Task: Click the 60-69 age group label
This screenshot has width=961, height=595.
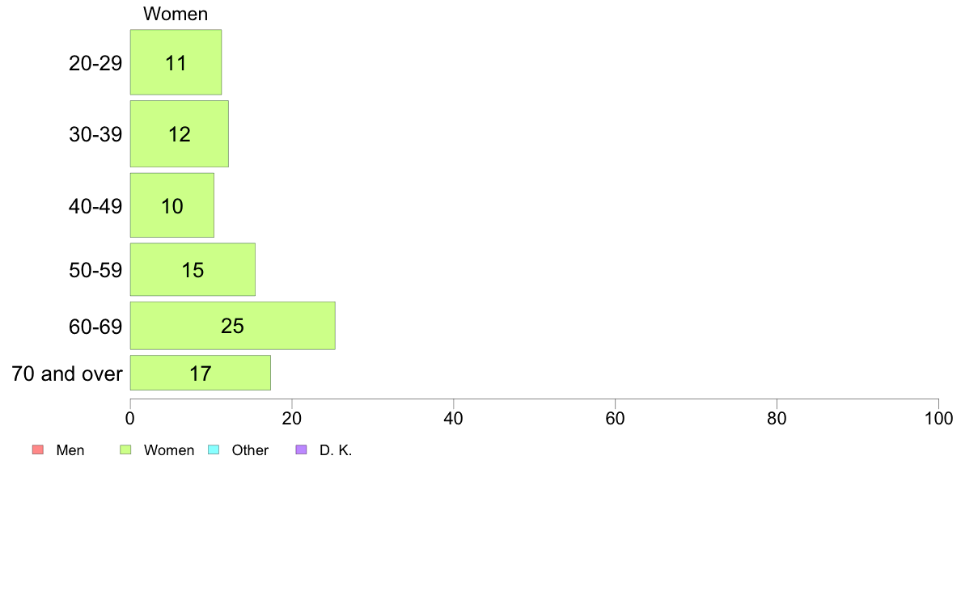Action: click(x=95, y=327)
